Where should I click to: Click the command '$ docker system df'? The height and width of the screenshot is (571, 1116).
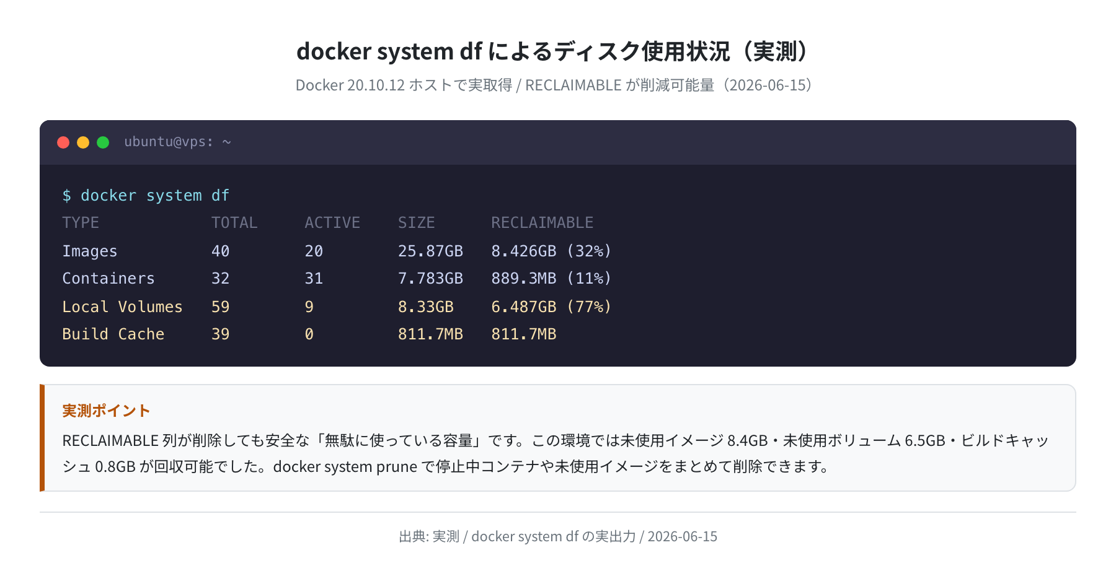coord(146,196)
